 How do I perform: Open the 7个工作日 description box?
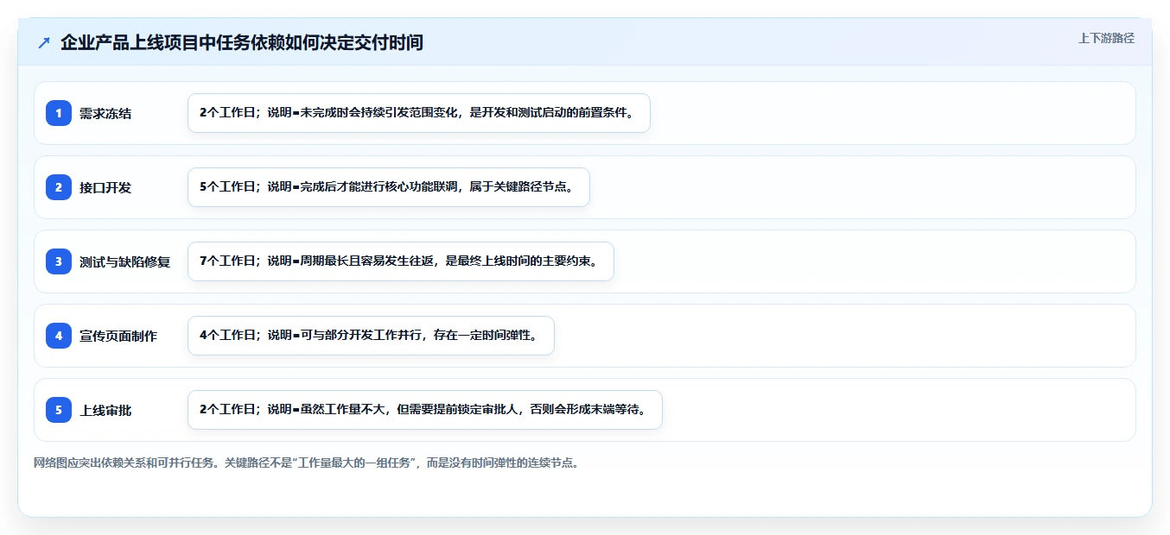pyautogui.click(x=401, y=261)
